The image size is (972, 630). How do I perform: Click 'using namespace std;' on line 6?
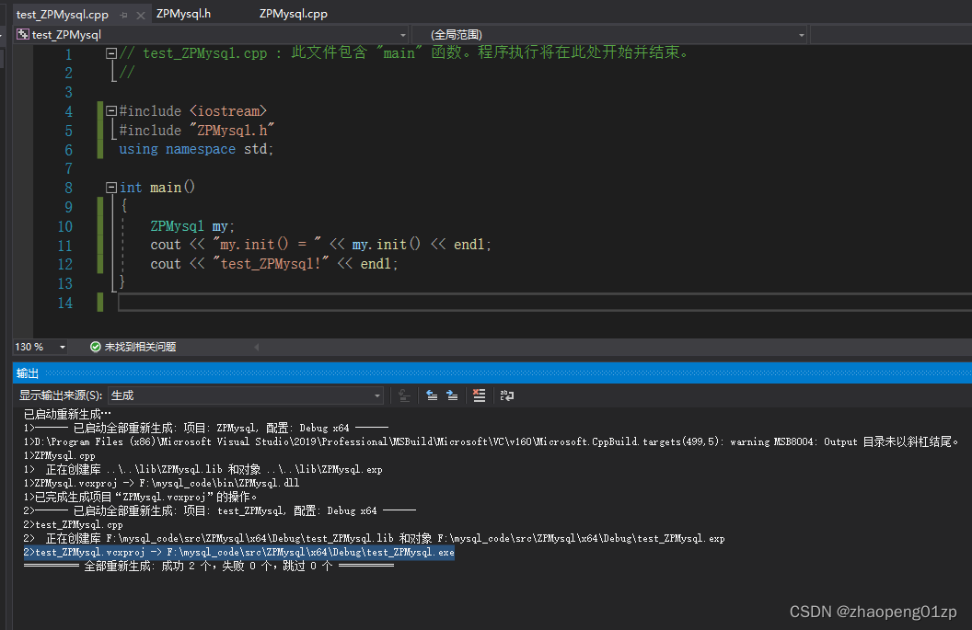pos(196,149)
